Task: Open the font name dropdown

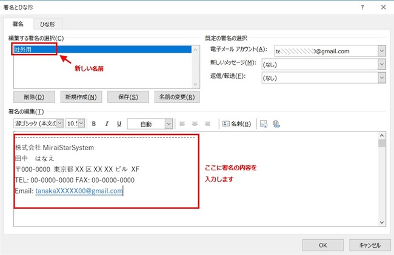Action: (59, 124)
